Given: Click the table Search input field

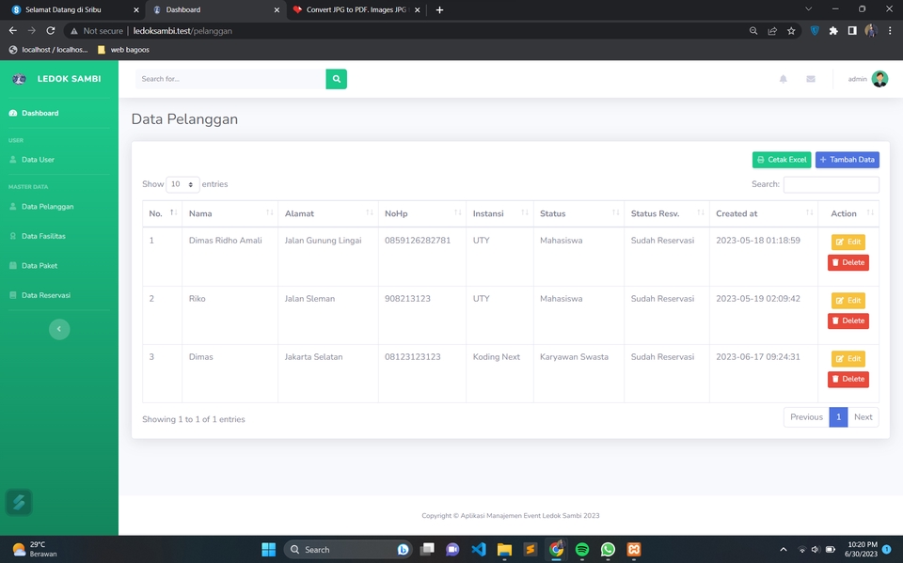Looking at the screenshot, I should pyautogui.click(x=831, y=184).
